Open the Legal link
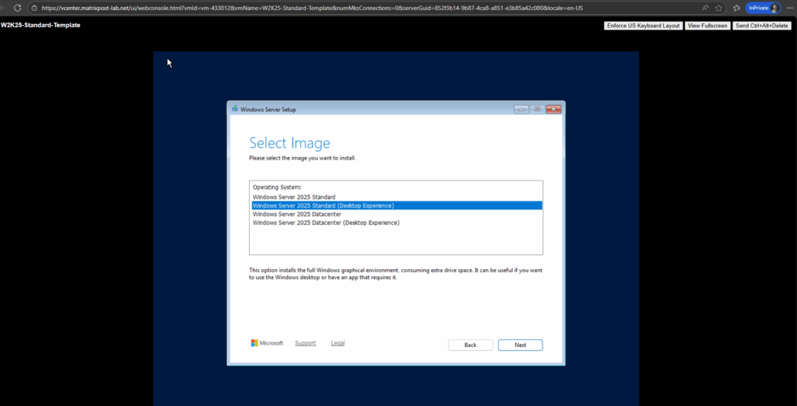Screen dimensions: 797x406 click(338, 343)
